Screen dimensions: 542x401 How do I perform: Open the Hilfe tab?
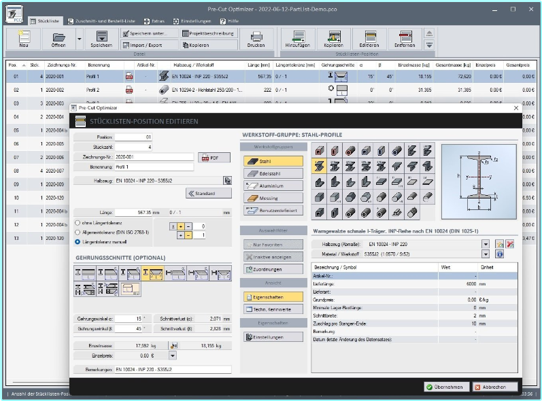tap(229, 21)
